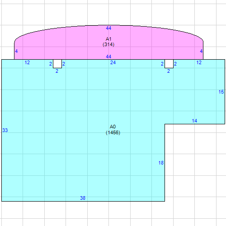Select the 2 dimension below the right notch
The width and height of the screenshot is (226, 226).
[169, 71]
